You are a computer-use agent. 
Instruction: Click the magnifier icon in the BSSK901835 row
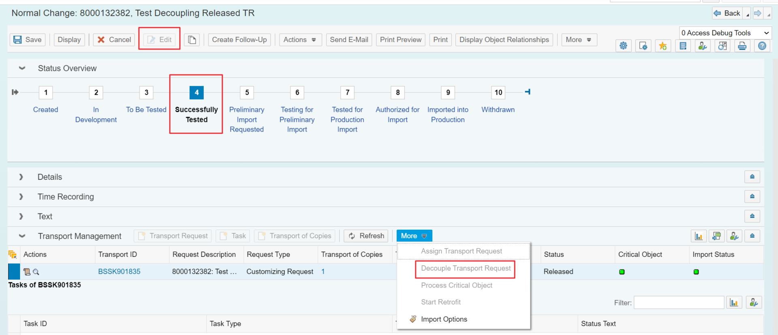(x=36, y=272)
